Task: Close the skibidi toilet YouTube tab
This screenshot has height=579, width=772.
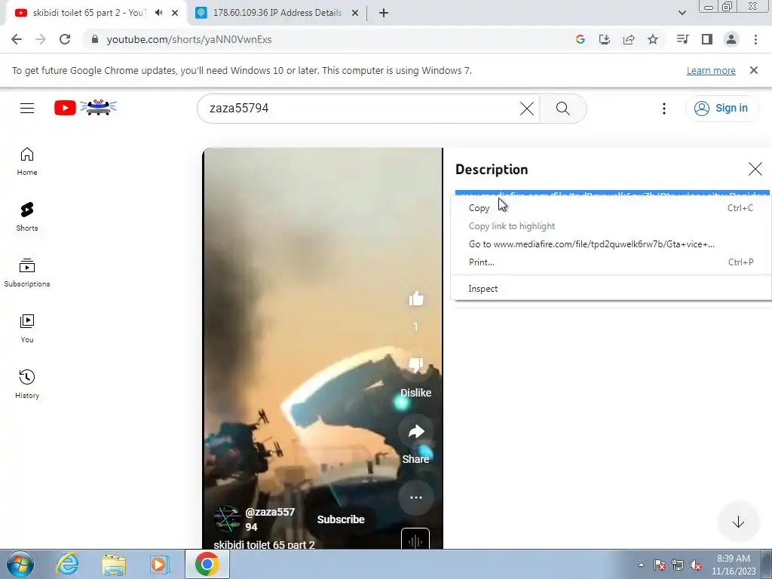Action: click(x=175, y=13)
